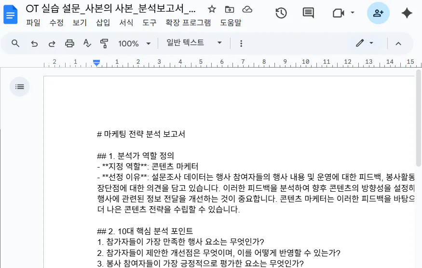
Task: Start a video call with camera icon
Action: (x=338, y=13)
